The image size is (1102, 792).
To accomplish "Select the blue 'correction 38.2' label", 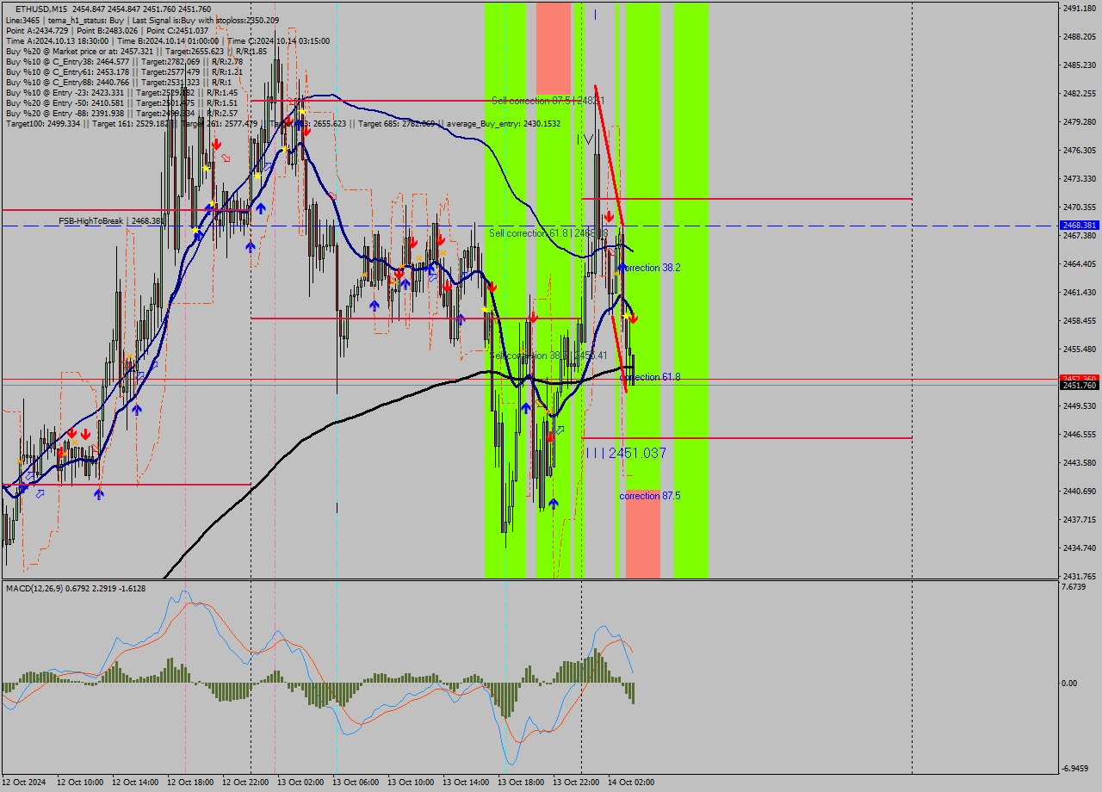I will [x=650, y=268].
